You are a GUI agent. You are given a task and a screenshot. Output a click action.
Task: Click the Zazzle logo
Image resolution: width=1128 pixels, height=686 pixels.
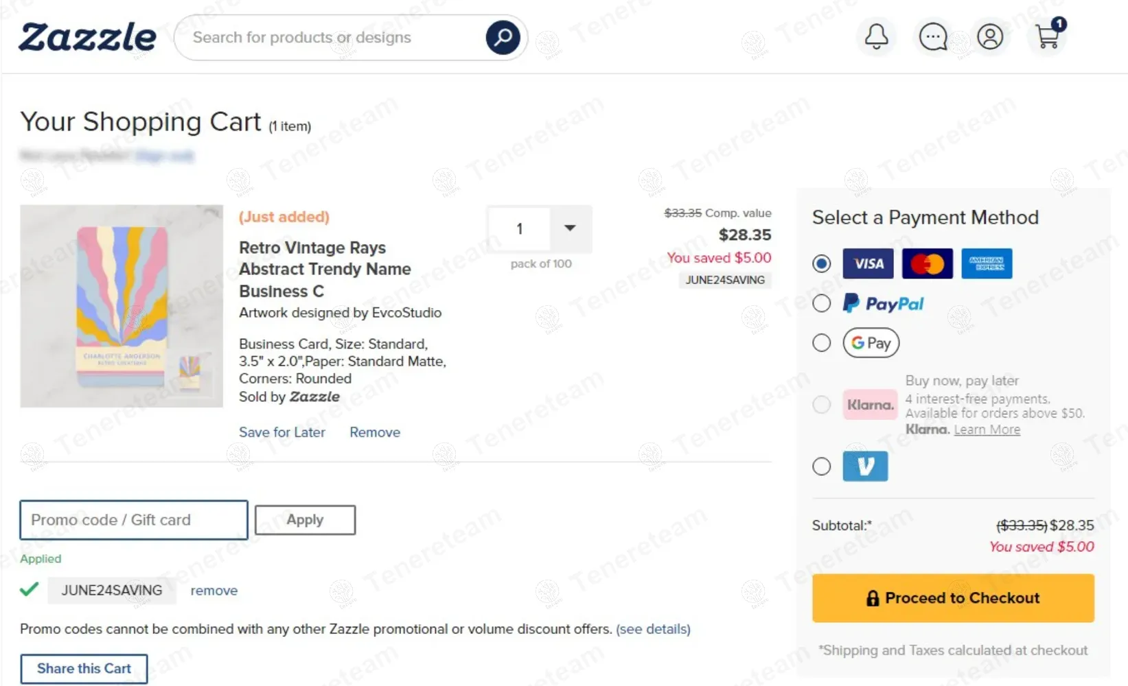pos(87,37)
